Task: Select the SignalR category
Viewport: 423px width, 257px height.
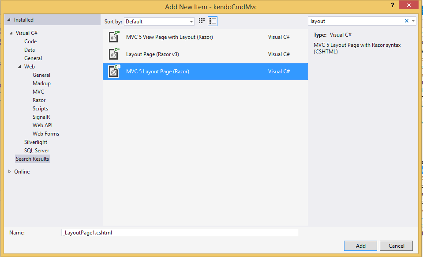Action: click(41, 117)
